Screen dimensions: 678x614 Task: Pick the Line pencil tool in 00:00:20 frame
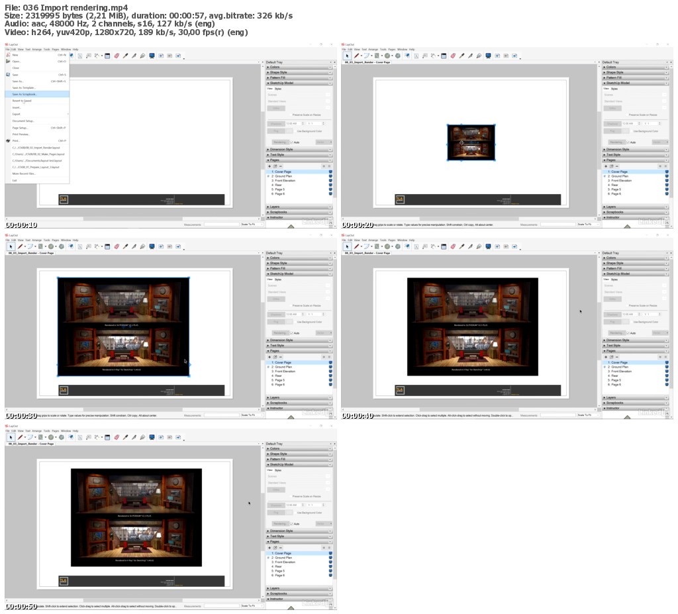tap(357, 56)
